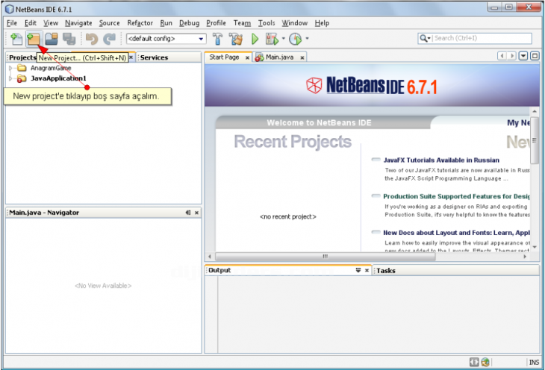Expand the JavaApplication1 project node

click(10, 78)
